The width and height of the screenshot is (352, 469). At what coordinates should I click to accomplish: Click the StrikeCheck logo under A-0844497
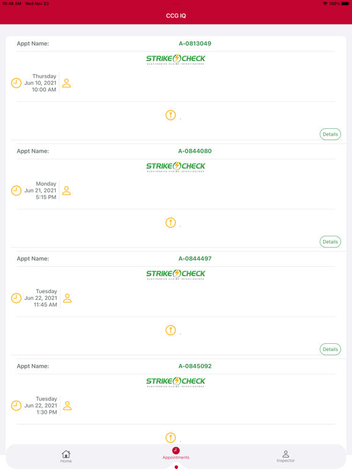tap(176, 274)
